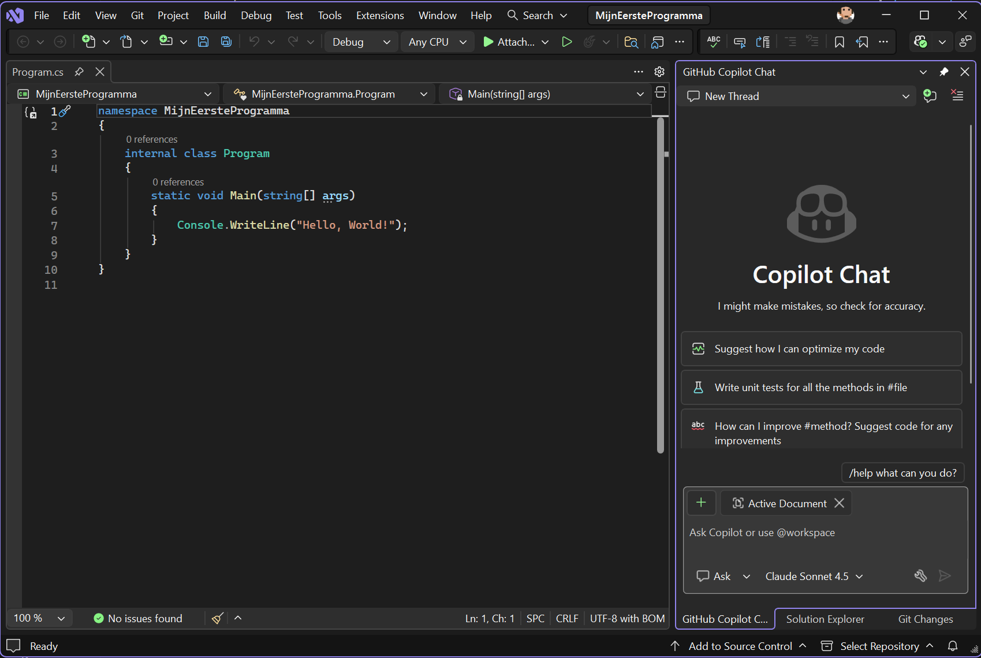Click Add to Source Control
Viewport: 981px width, 658px height.
pyautogui.click(x=740, y=646)
